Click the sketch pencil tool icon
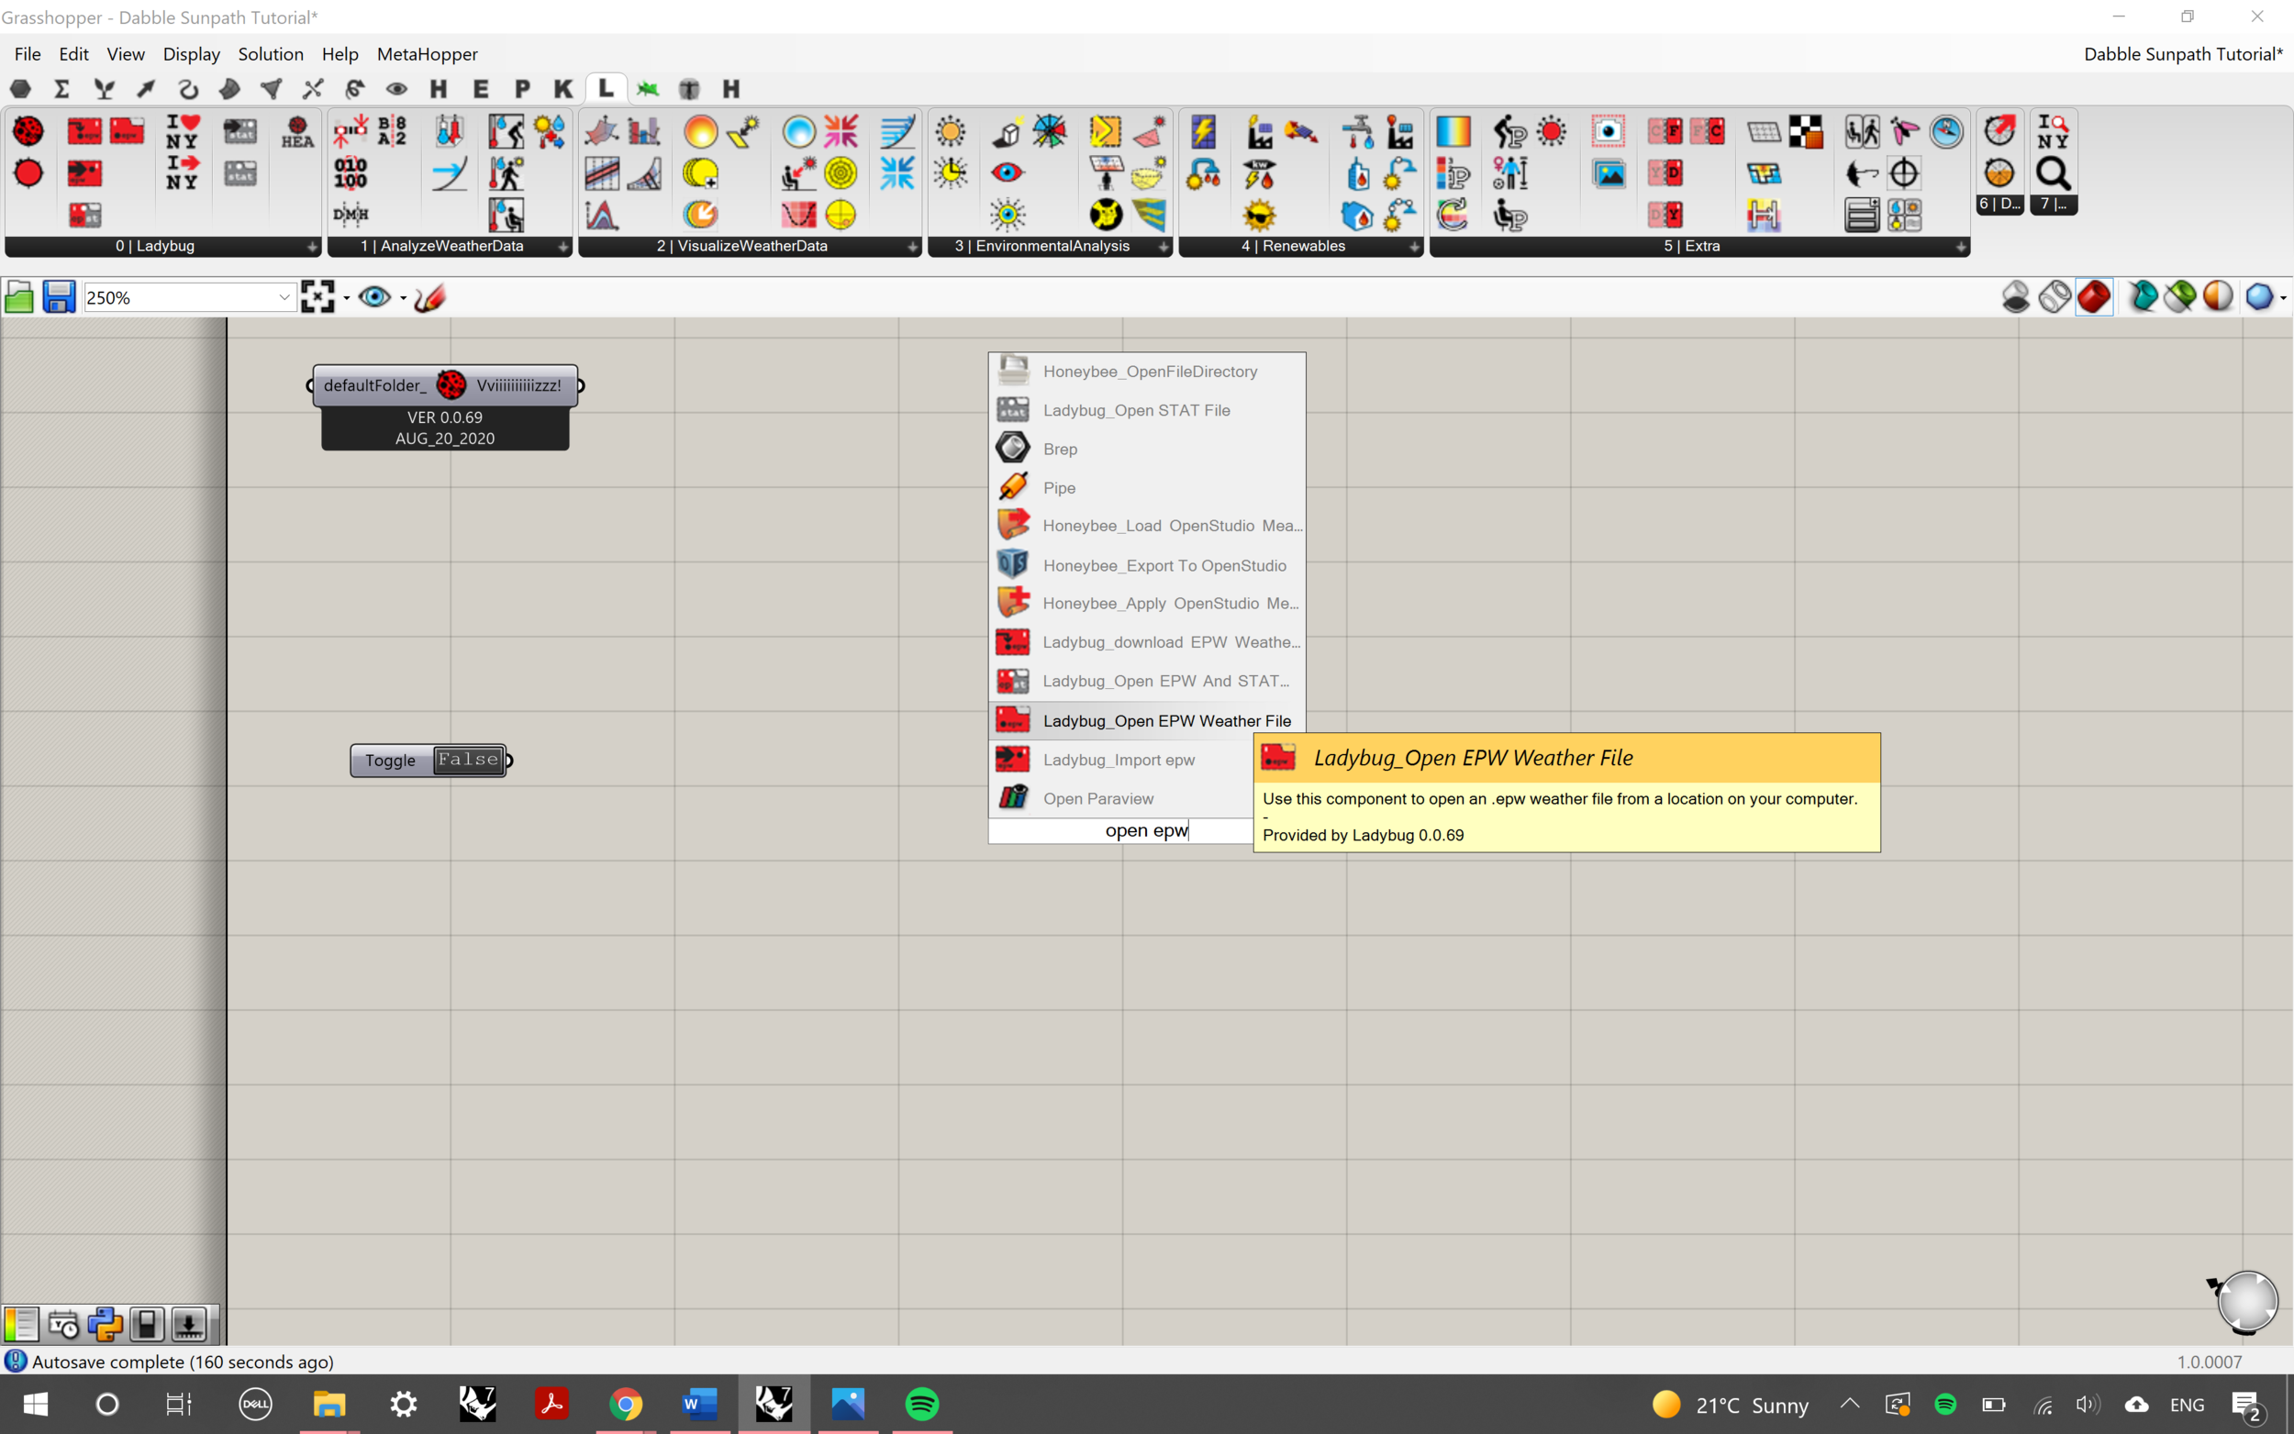The width and height of the screenshot is (2294, 1434). click(x=429, y=297)
